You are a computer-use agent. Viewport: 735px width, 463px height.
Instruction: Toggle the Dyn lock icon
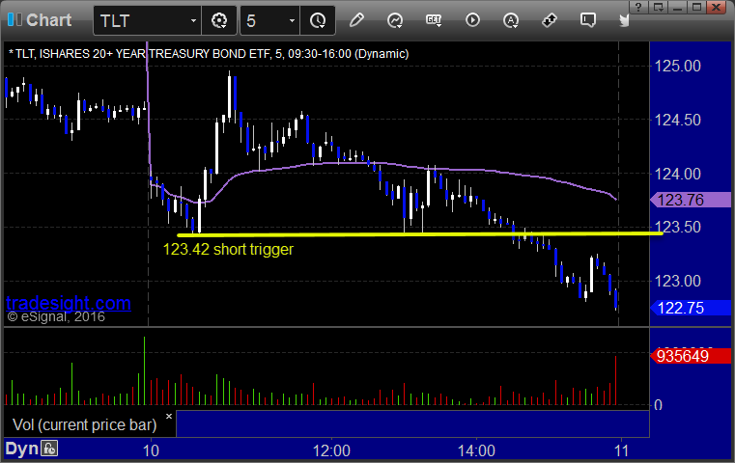[49, 449]
